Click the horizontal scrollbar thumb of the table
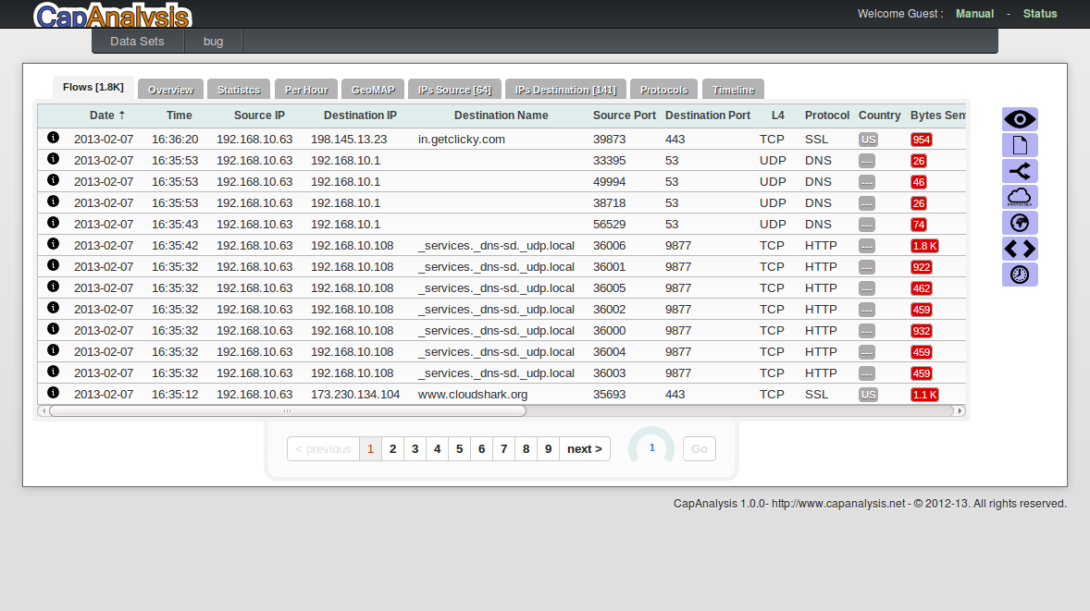This screenshot has height=611, width=1090. click(287, 411)
